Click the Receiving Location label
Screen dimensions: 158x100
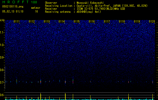(x=59, y=6)
